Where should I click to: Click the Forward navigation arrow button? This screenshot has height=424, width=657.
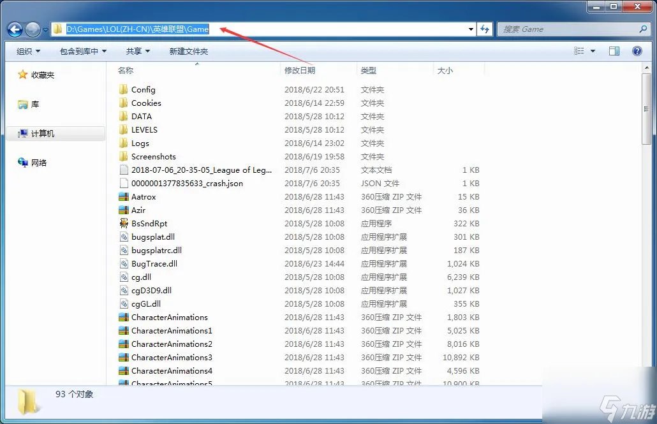click(33, 29)
